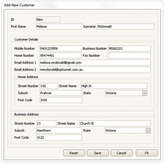Click the Business Number input field

click(x=129, y=48)
